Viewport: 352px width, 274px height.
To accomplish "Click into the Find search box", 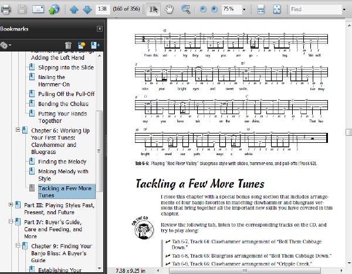I will (316, 9).
